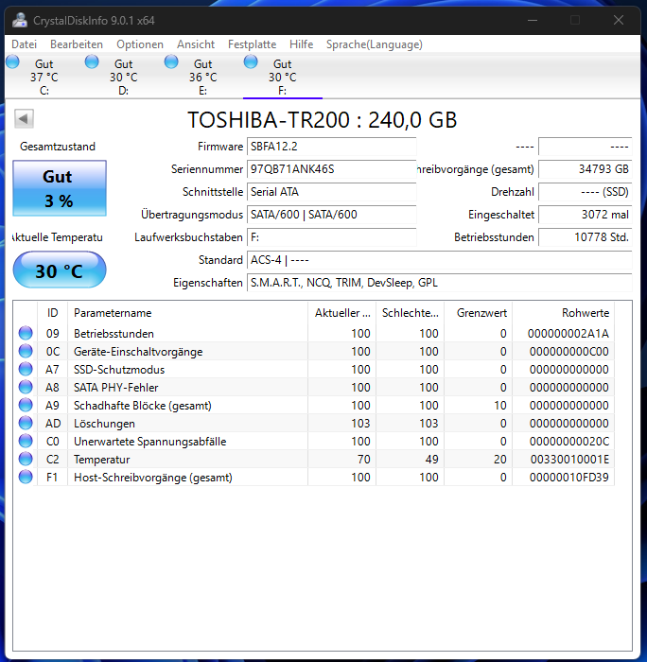Click the Schlechte... column header
Screen dimensions: 647x662
[x=411, y=313]
